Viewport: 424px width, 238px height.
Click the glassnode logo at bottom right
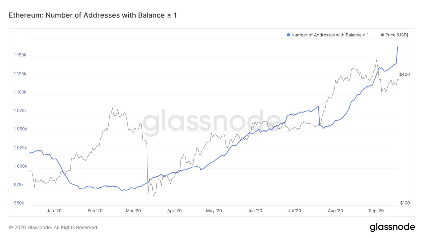click(392, 227)
